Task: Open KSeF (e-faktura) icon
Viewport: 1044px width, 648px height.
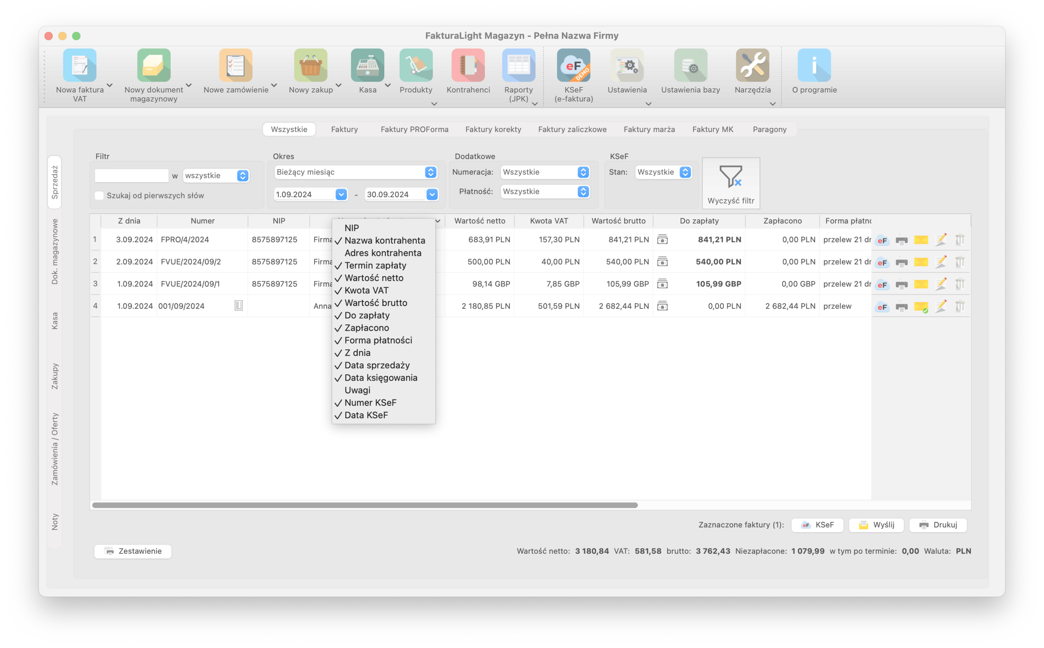Action: pyautogui.click(x=573, y=65)
